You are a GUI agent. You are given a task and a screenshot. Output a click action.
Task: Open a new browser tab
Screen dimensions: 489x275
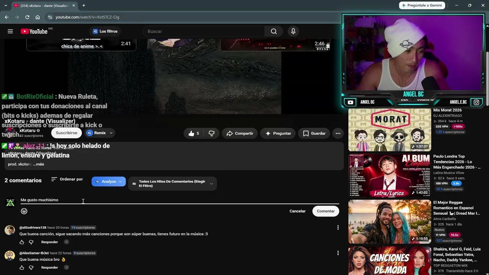pos(84,5)
